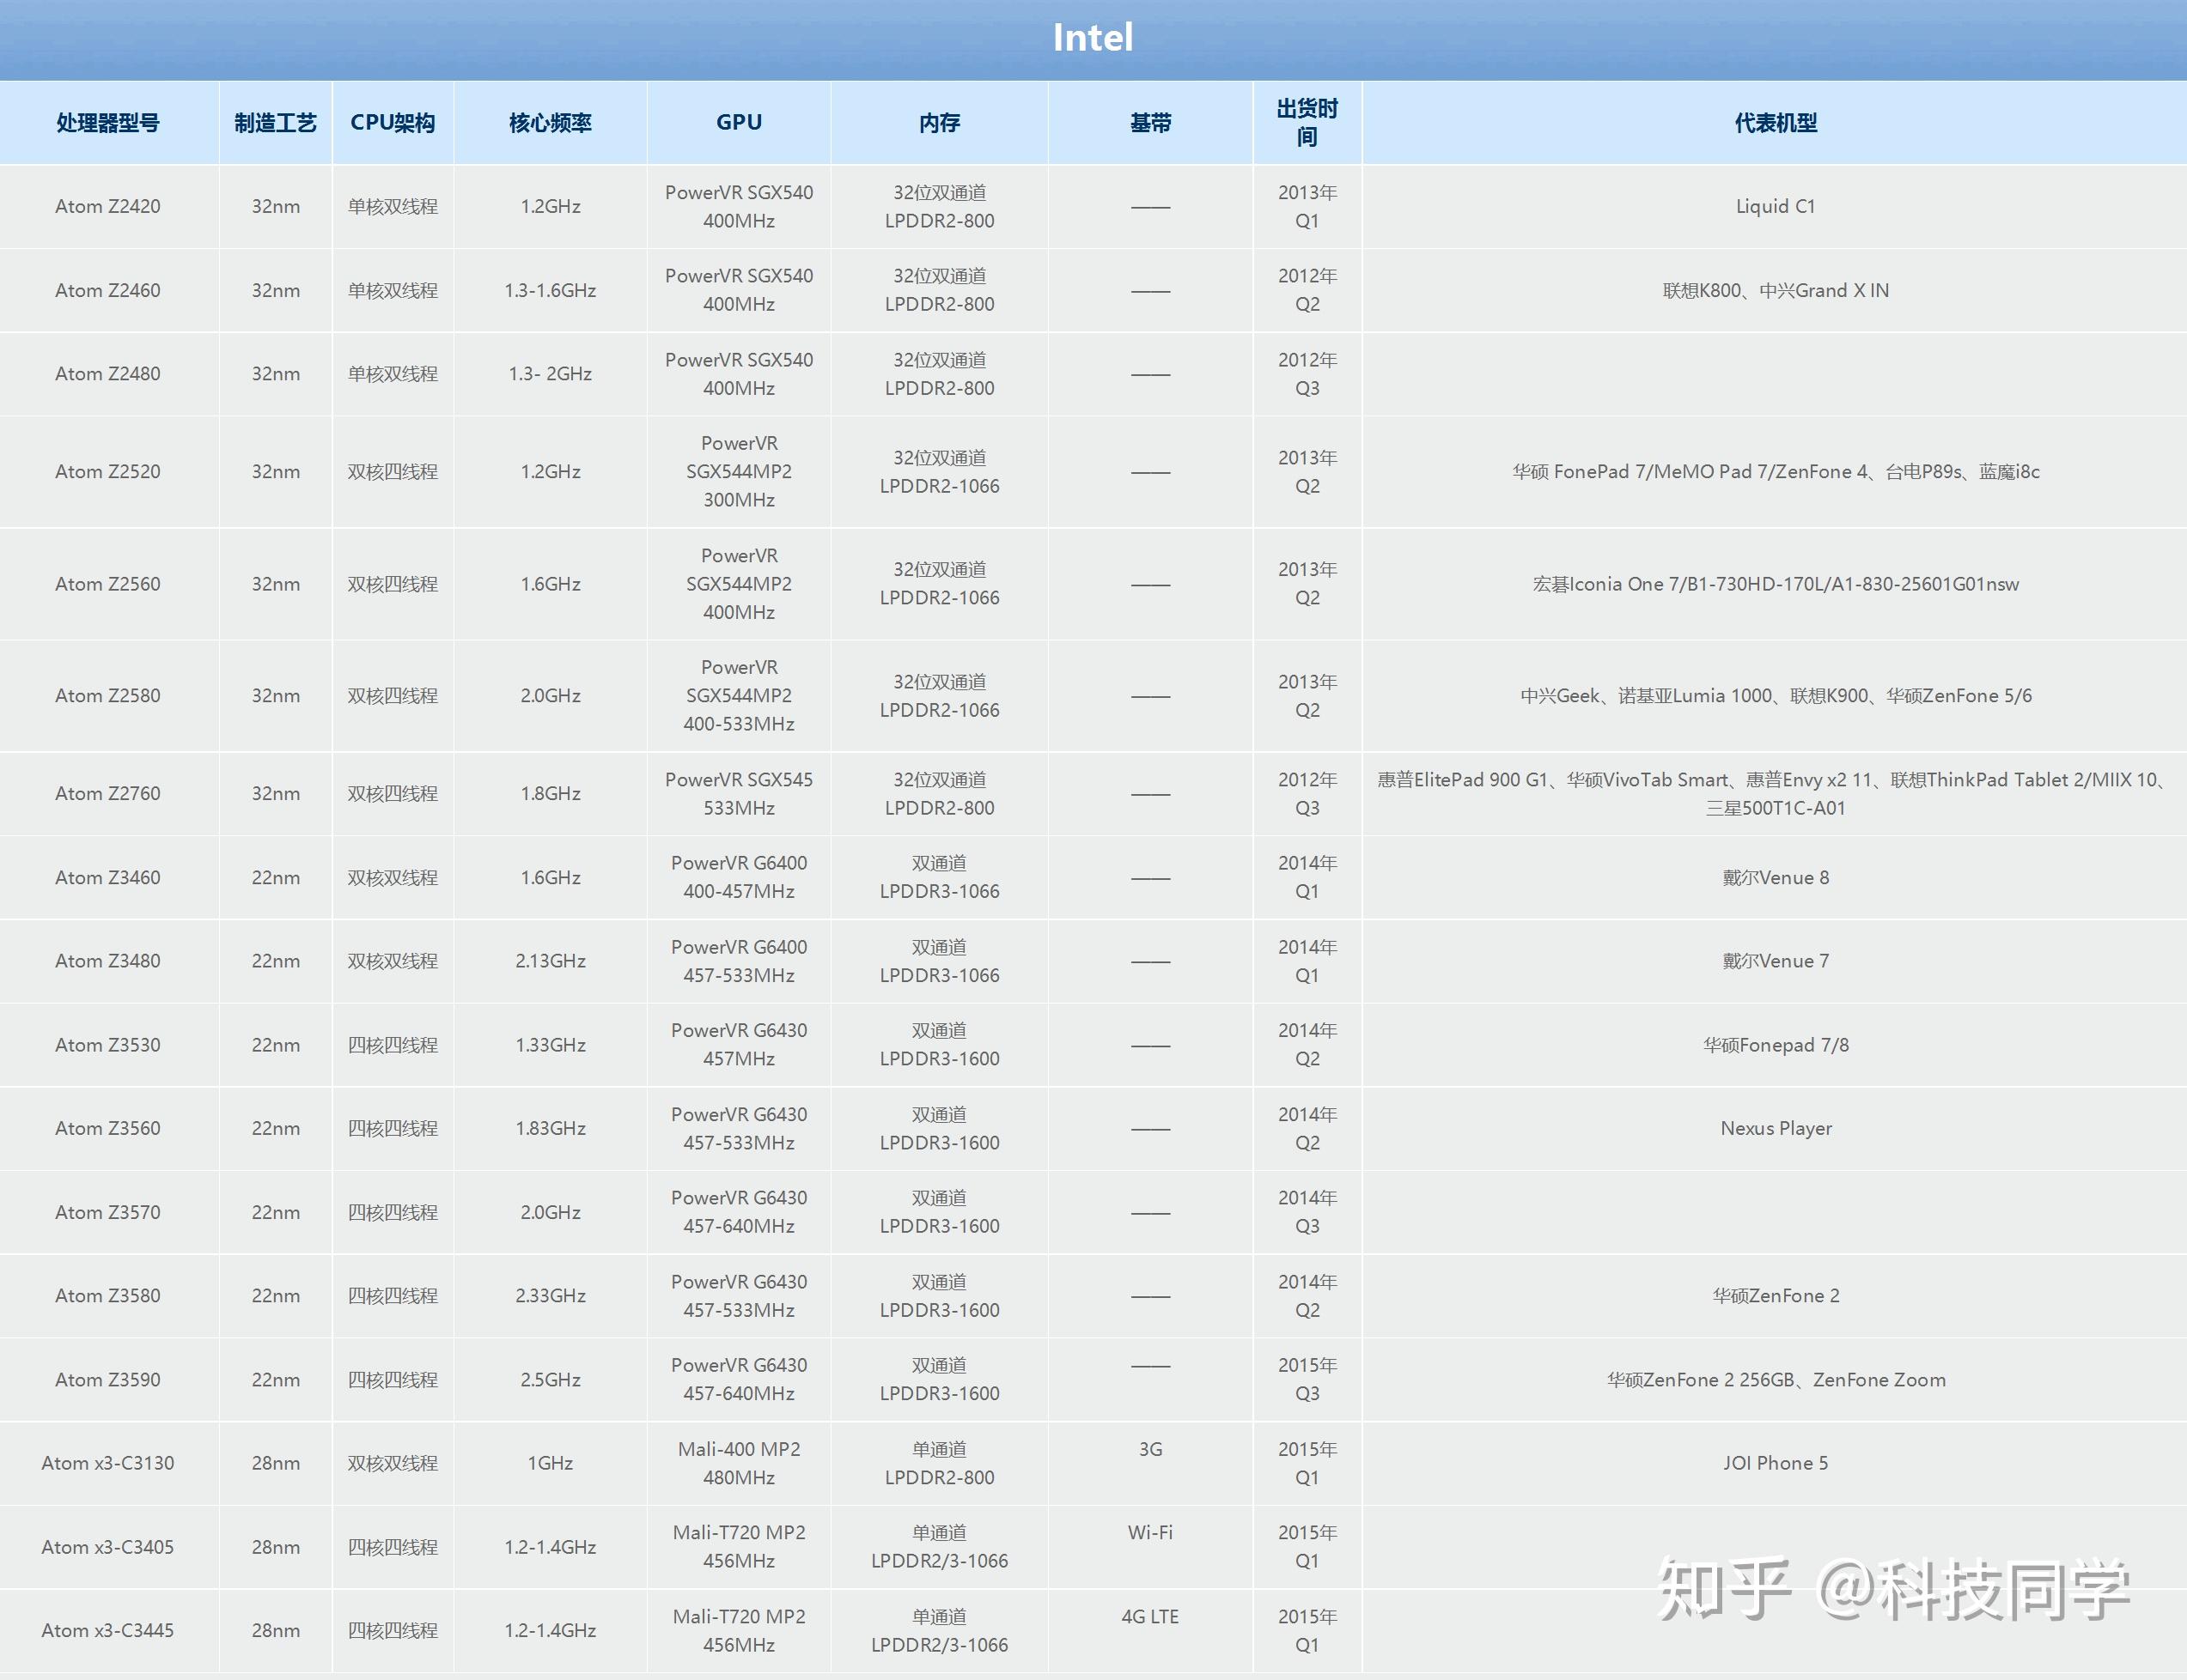Viewport: 2187px width, 1680px height.
Task: Click the Atom Z2420 cell
Action: pos(108,207)
